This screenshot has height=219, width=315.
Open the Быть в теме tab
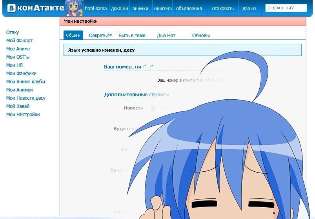(x=132, y=36)
